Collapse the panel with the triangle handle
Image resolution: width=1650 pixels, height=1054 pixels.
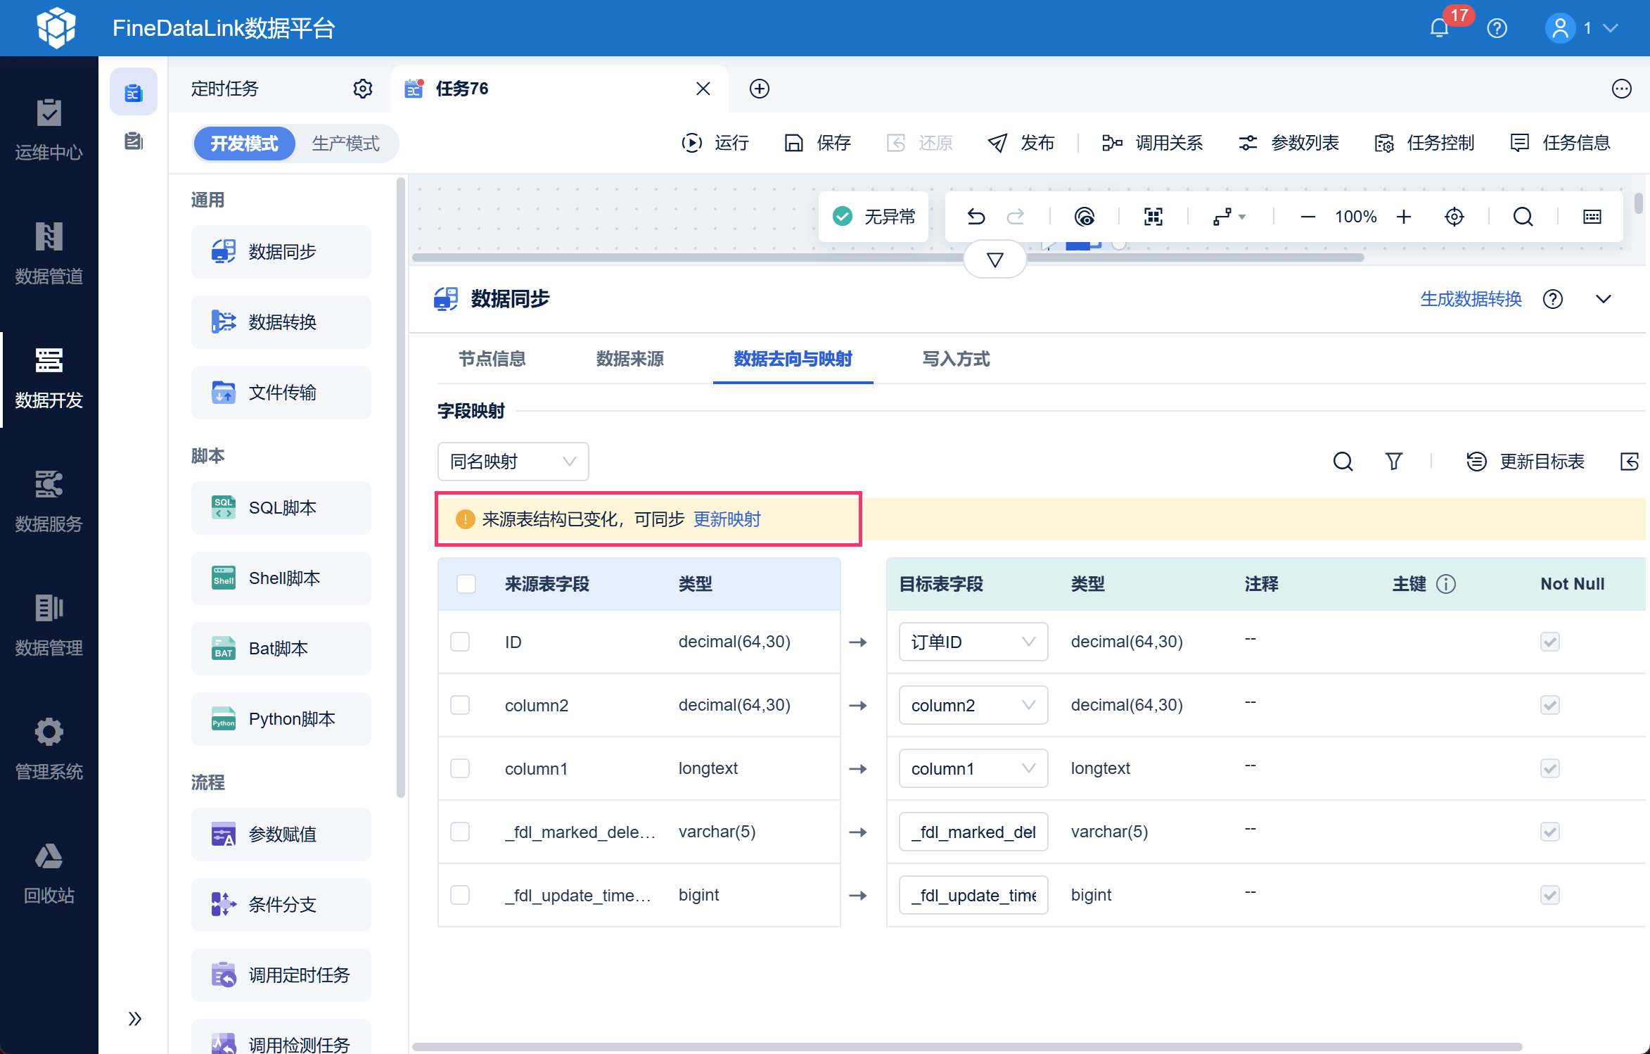tap(995, 260)
